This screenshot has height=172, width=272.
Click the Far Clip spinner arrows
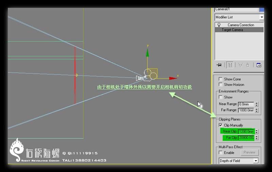point(257,138)
